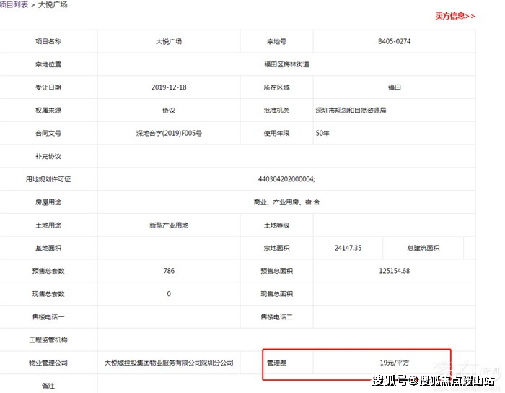Click the 宗地号 label cell

pos(276,41)
